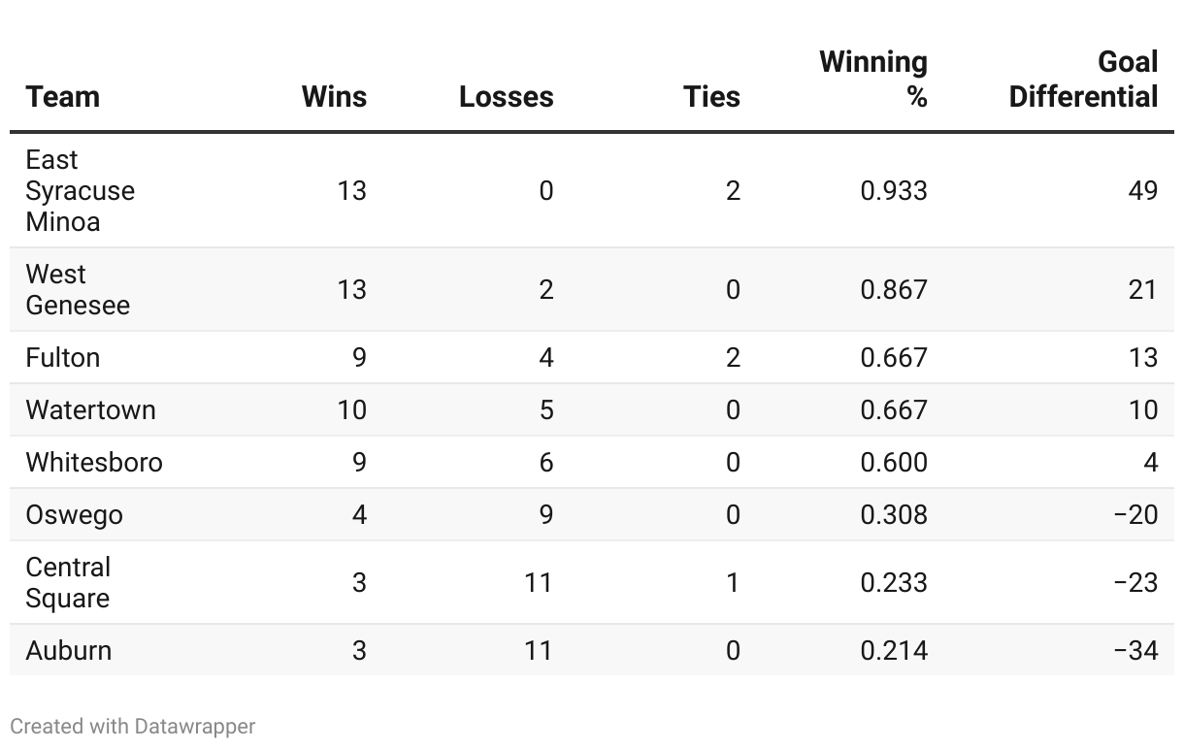Image resolution: width=1184 pixels, height=749 pixels.
Task: Click the Team column header
Action: pos(63,97)
